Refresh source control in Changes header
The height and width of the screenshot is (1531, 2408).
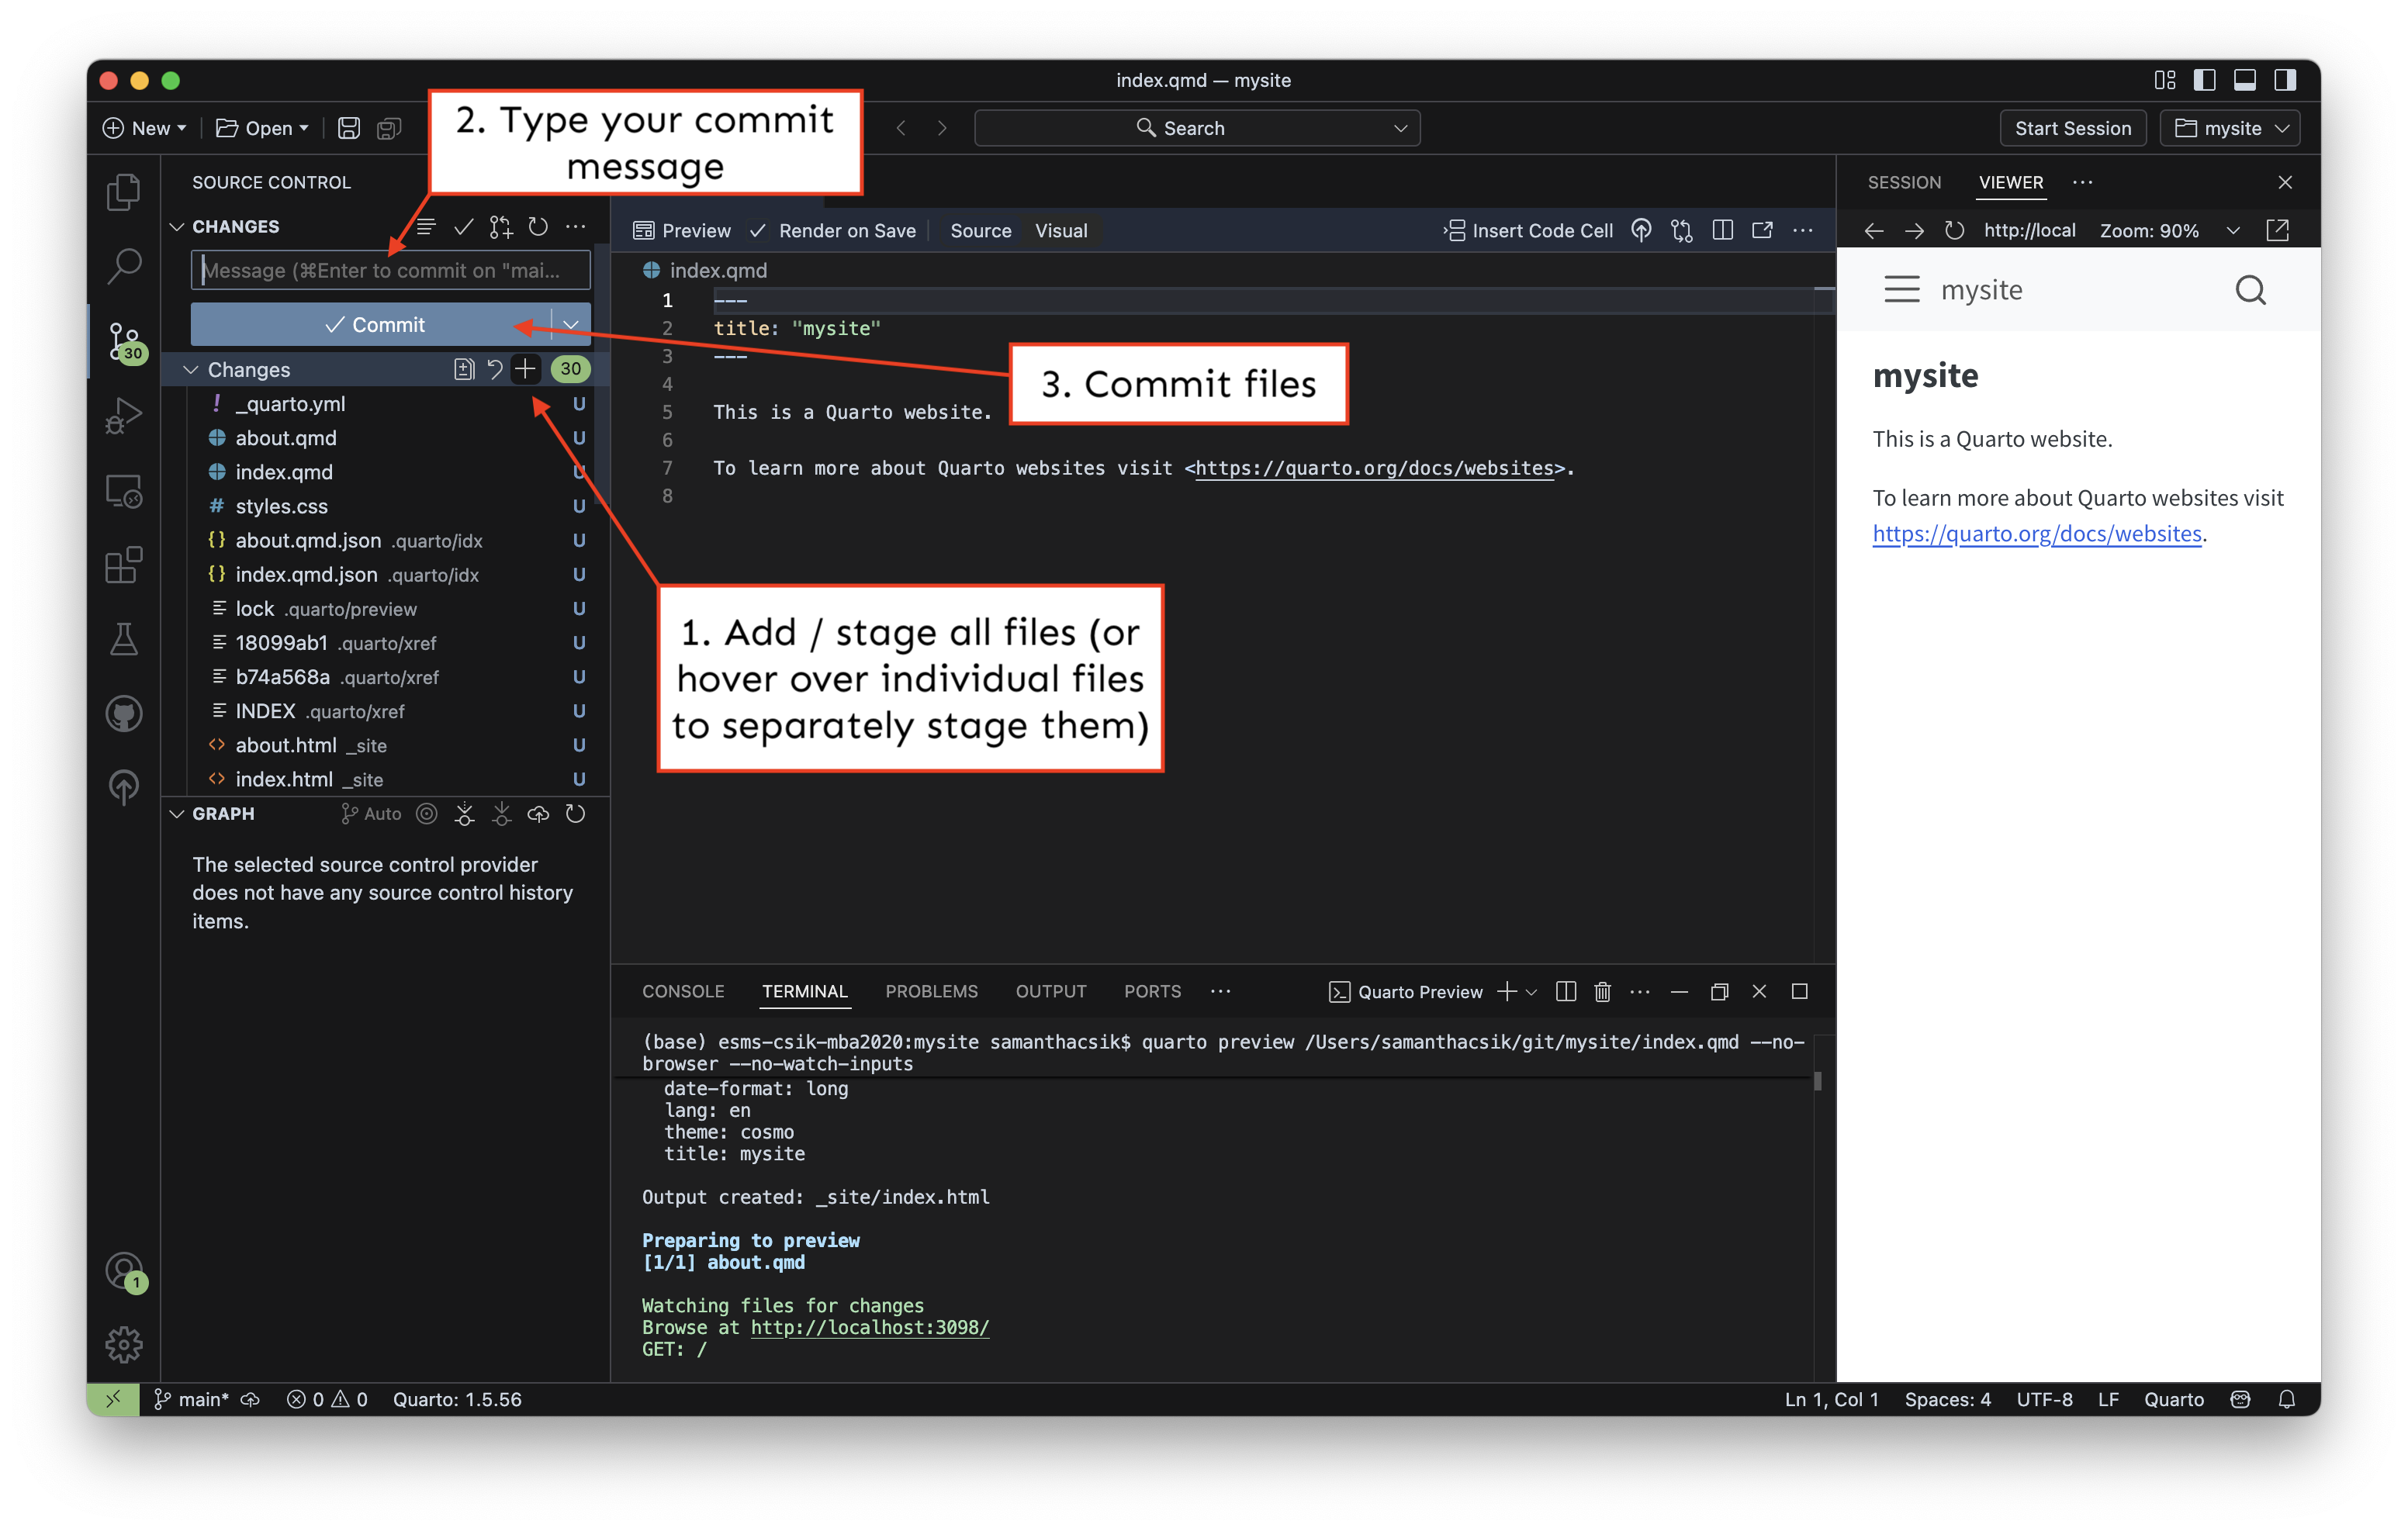pyautogui.click(x=539, y=226)
